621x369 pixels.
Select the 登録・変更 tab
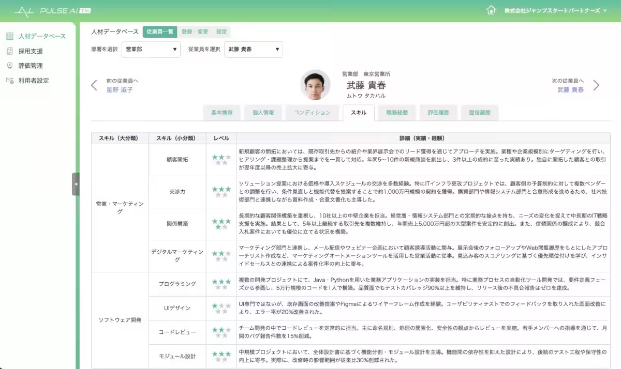coord(196,32)
